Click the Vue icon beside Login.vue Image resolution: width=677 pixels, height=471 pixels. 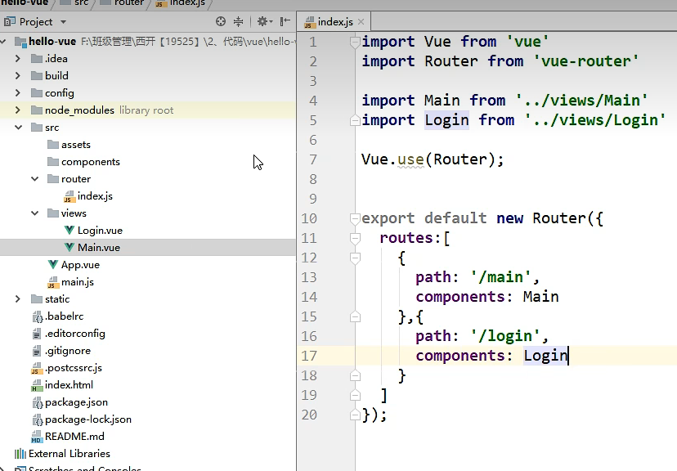[x=69, y=230]
